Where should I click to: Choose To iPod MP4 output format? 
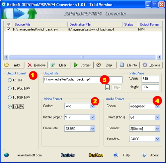[x=10, y=89]
